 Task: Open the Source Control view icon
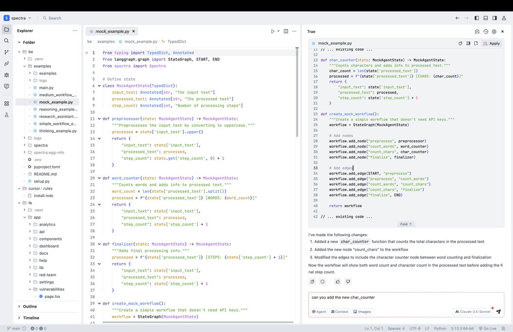(6, 52)
